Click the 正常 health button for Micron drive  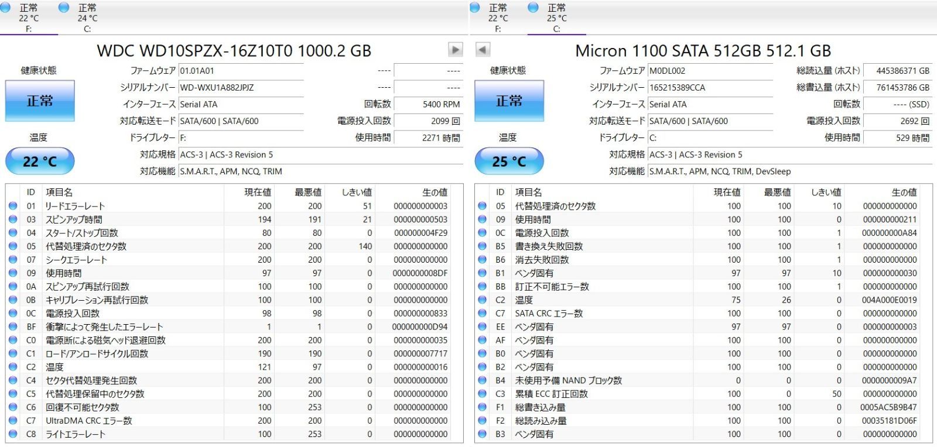[x=509, y=101]
